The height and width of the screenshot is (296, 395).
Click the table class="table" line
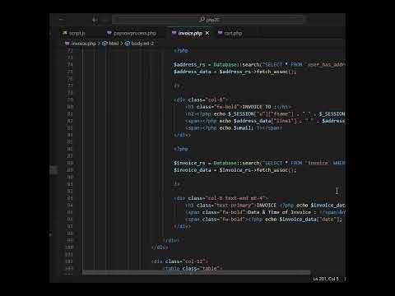coord(193,268)
